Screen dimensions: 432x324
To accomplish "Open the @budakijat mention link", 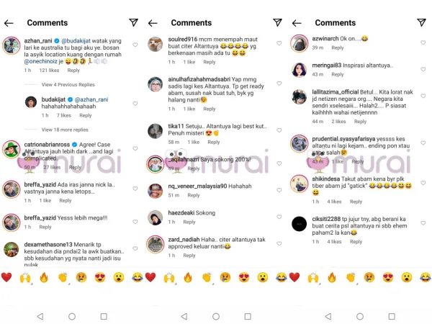I will point(76,41).
